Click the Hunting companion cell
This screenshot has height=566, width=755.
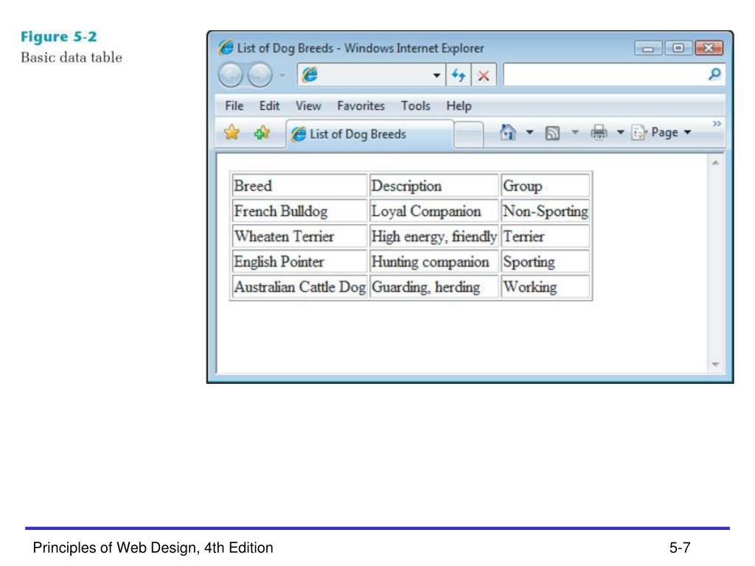tap(434, 262)
